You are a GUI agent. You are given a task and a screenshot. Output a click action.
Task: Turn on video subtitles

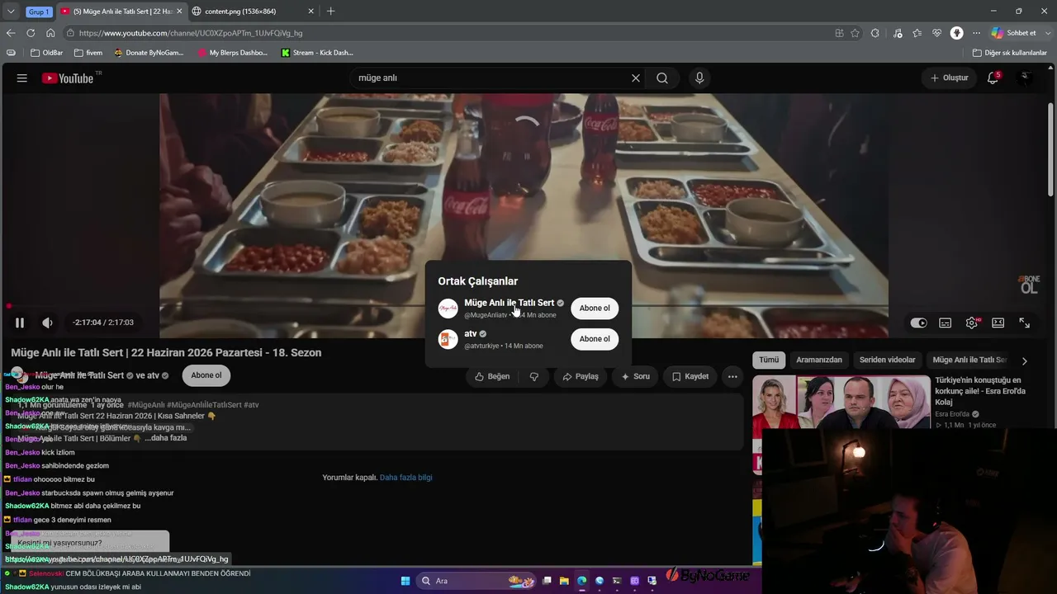pos(946,323)
